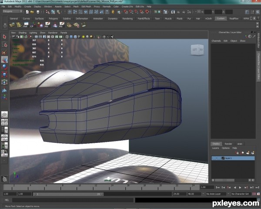
Task: Click the layer editor horizontal scrollbar
Action: (x=224, y=180)
